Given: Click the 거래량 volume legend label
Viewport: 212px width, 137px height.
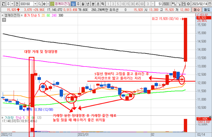Looking at the screenshot, I should (x=9, y=118).
